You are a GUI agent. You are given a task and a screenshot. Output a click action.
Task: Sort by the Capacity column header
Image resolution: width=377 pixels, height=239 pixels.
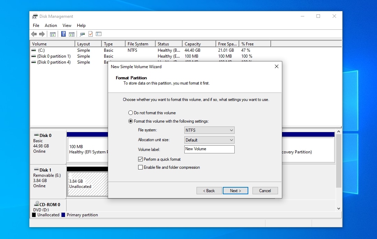click(199, 44)
